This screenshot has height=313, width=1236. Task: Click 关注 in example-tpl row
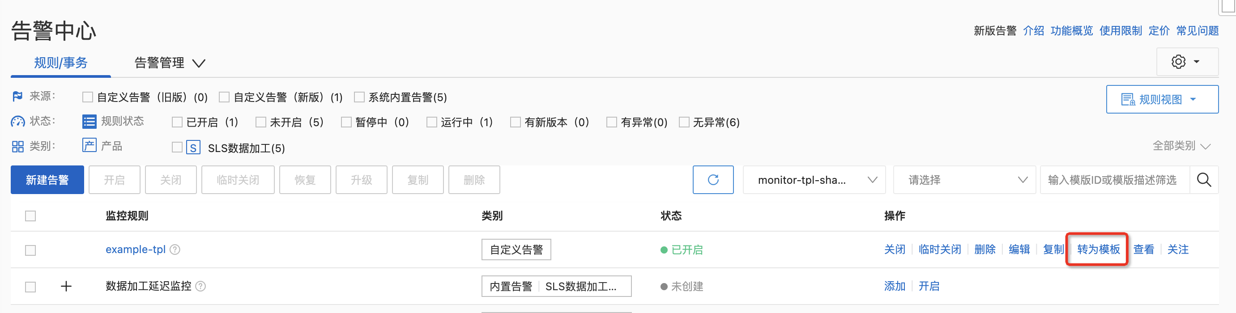click(1177, 249)
